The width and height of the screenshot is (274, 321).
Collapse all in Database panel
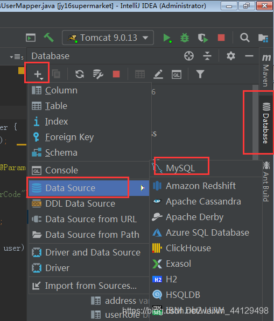(207, 56)
